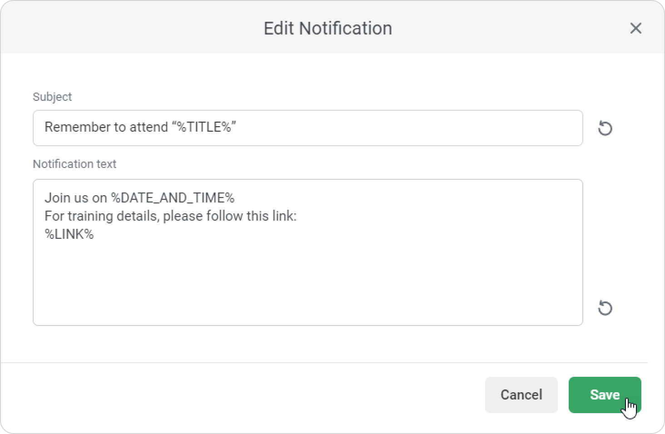
Task: Click 'follow this link:' text in body
Action: pyautogui.click(x=251, y=216)
